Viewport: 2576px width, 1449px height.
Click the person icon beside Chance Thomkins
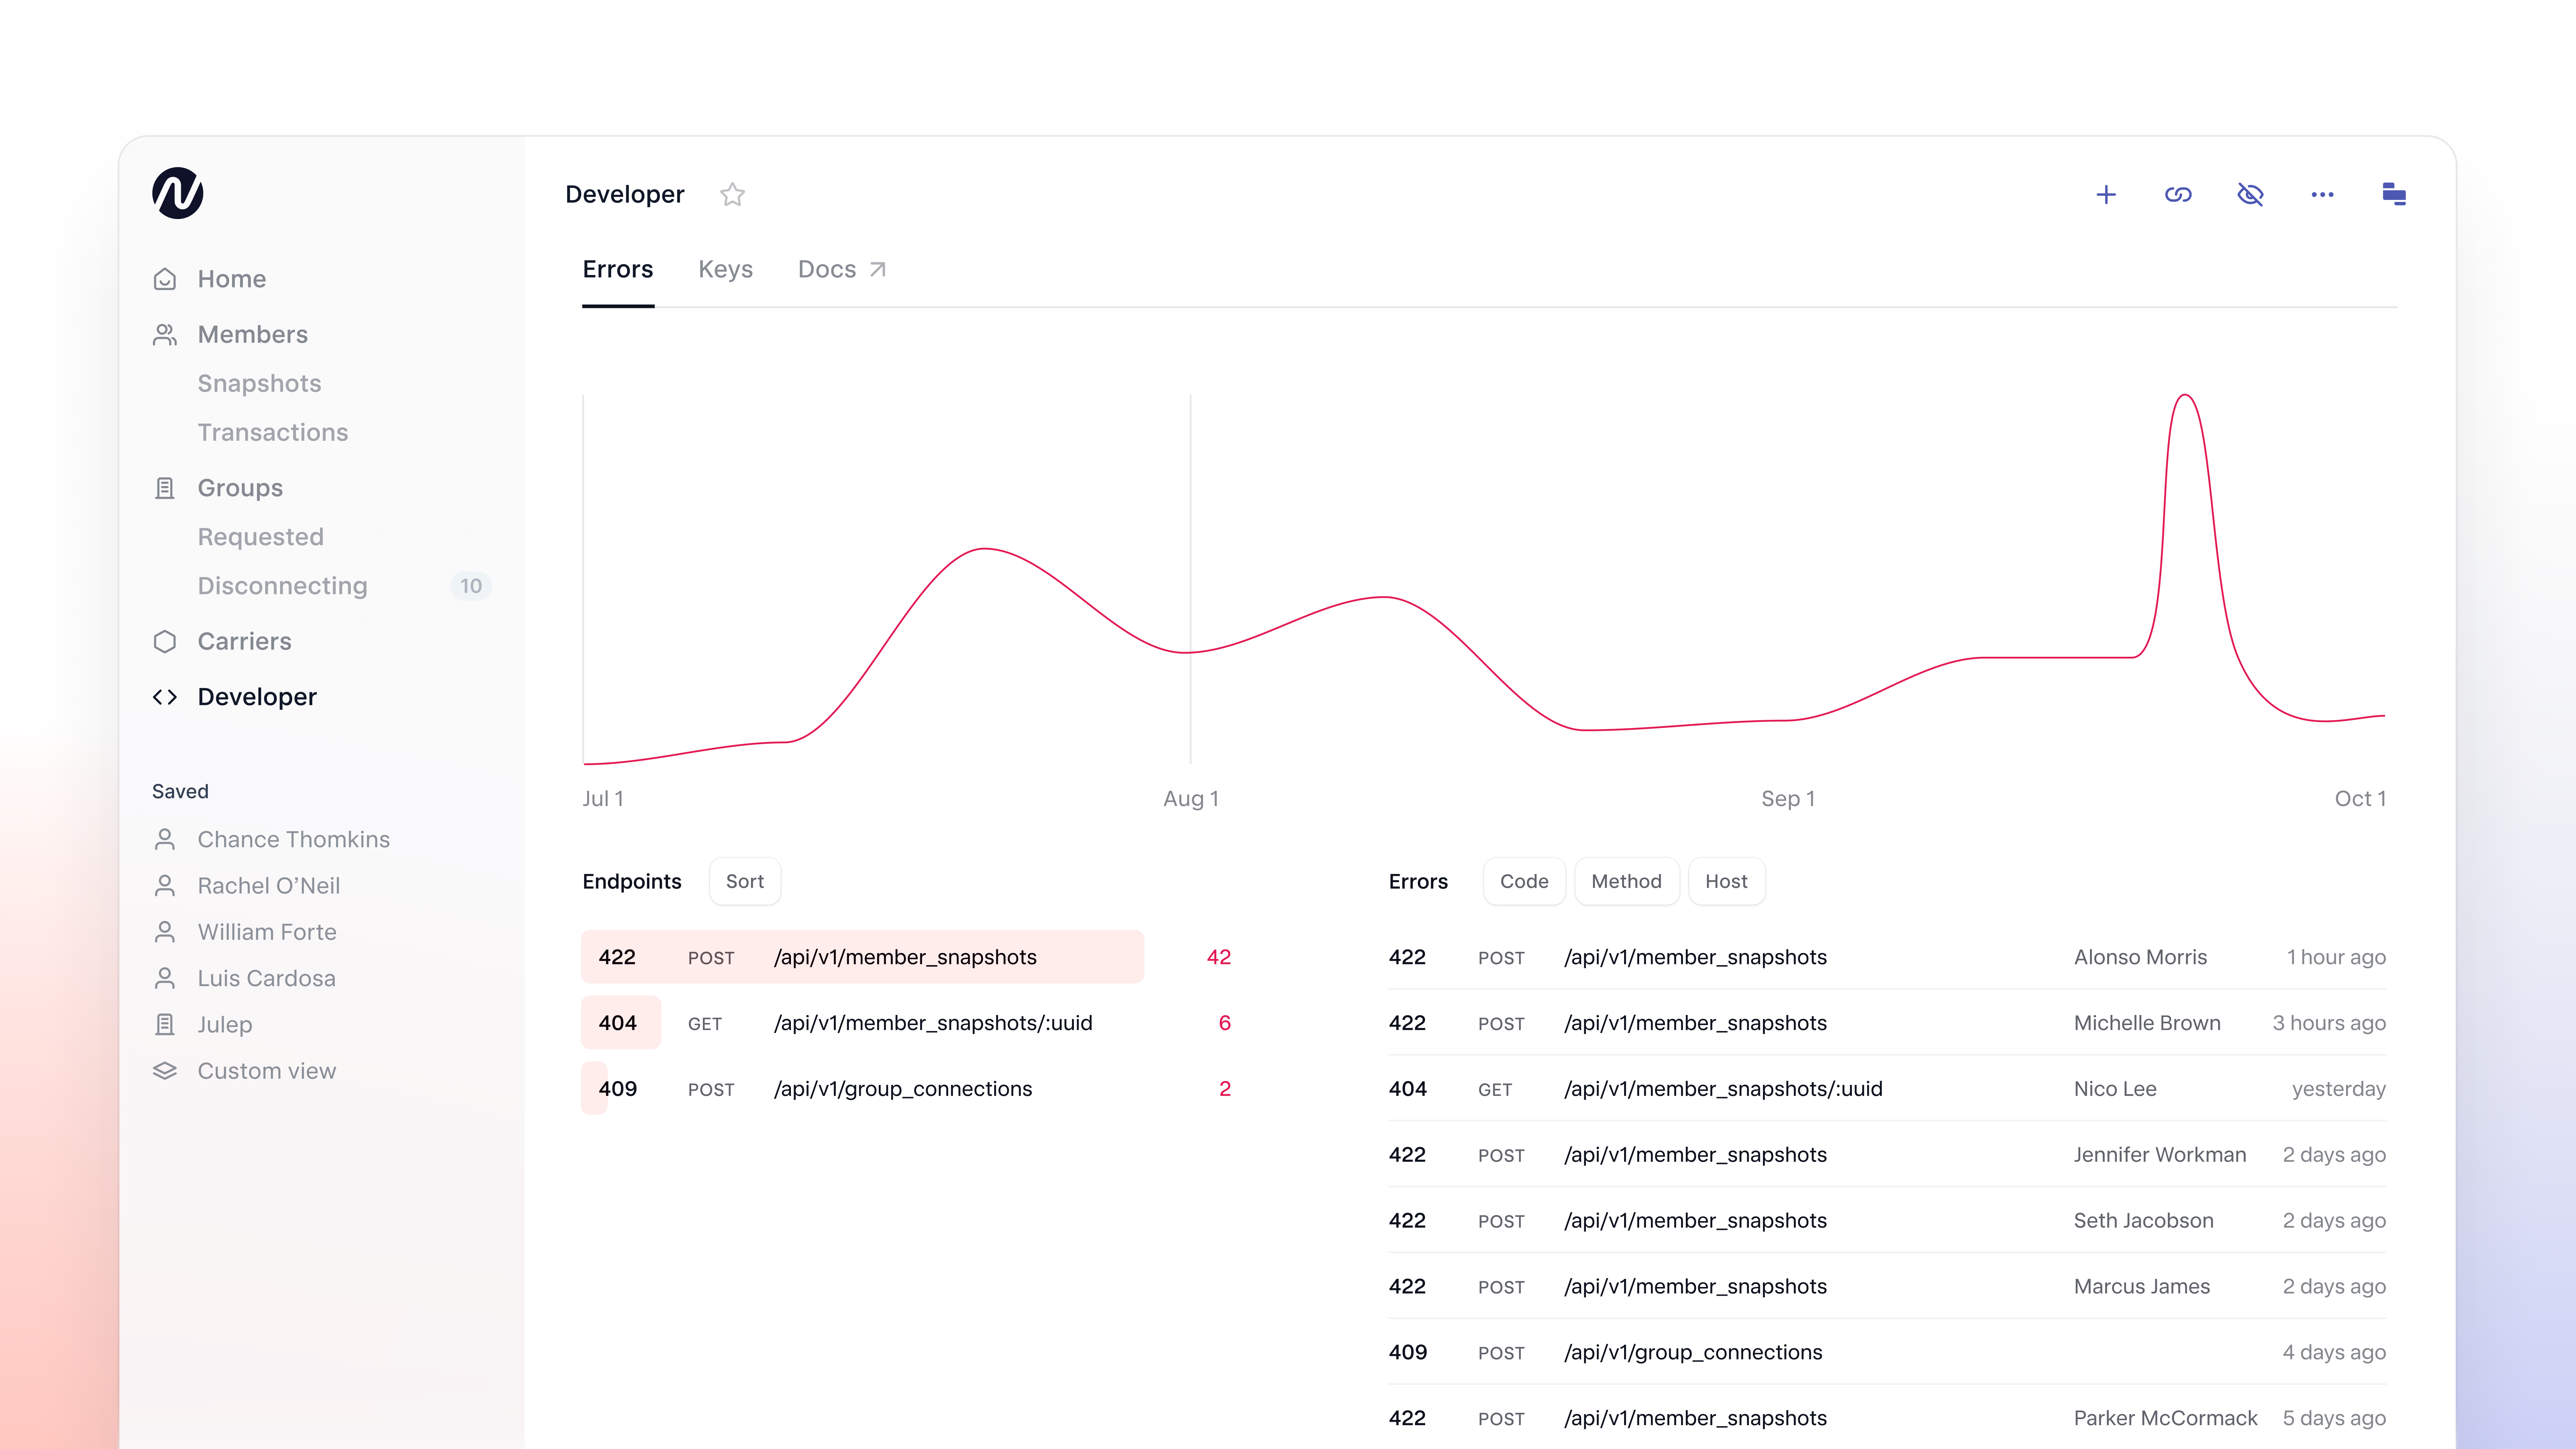165,839
